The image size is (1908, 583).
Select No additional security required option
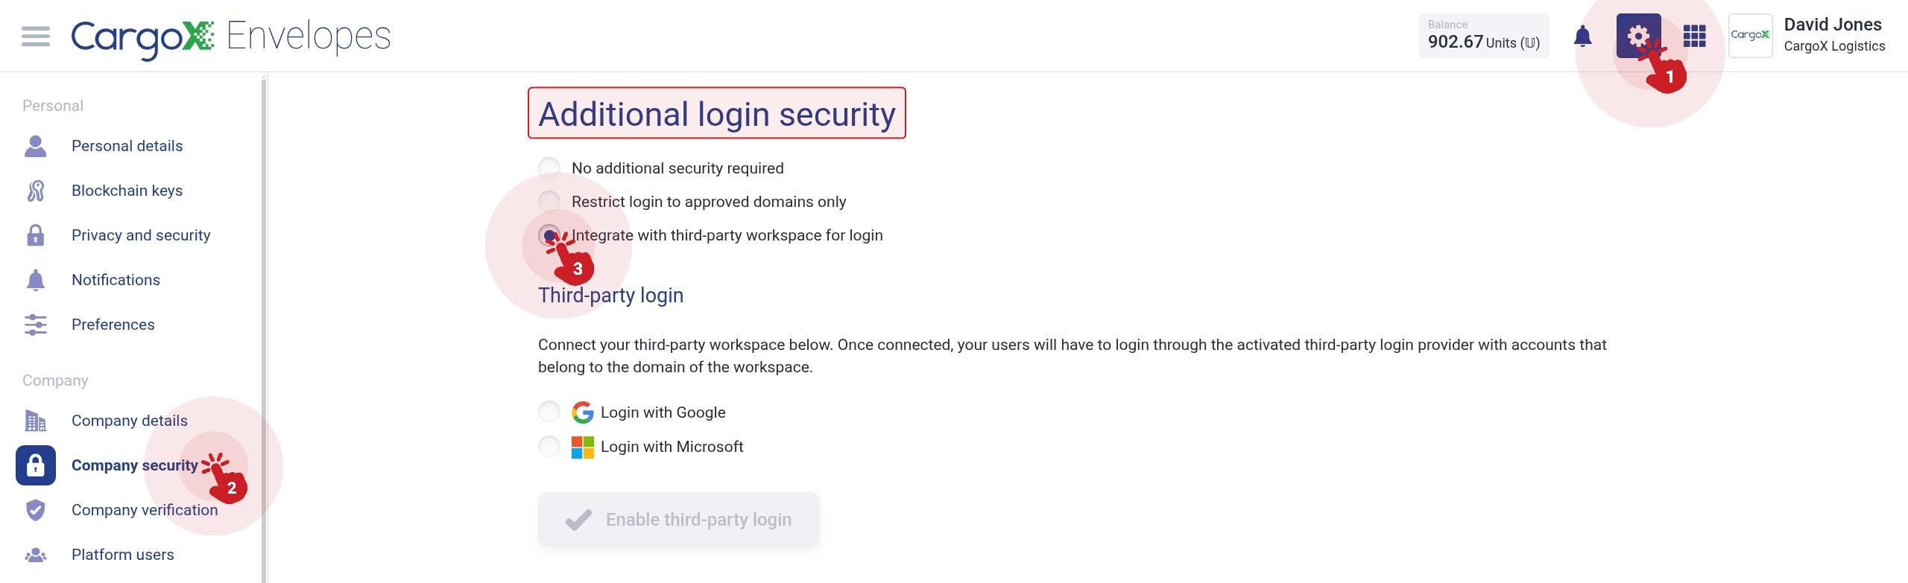click(x=549, y=168)
